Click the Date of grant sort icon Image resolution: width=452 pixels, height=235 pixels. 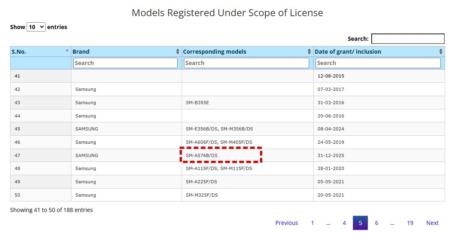[441, 52]
